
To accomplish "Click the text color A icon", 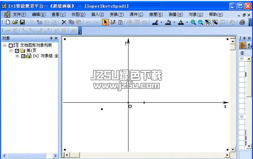I will 181,22.
